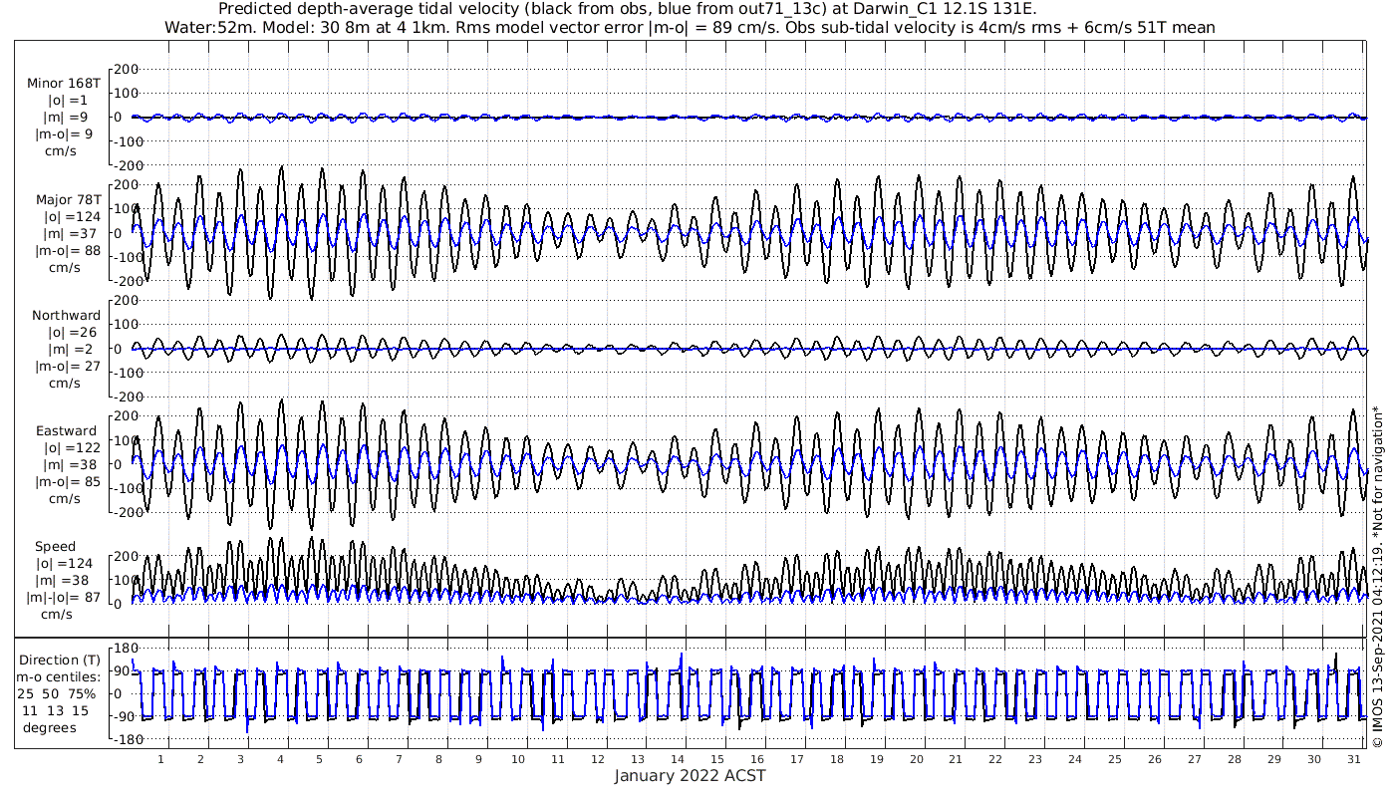1395x797 pixels.
Task: Click the day "10" tick on the date axis
Action: tap(518, 759)
